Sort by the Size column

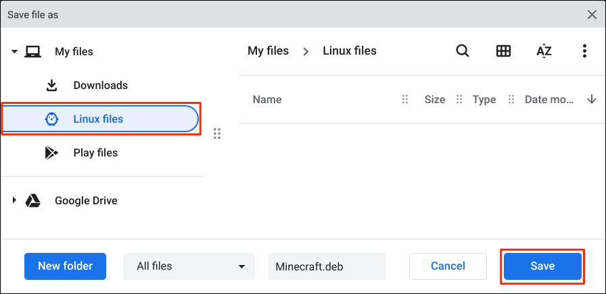[434, 99]
